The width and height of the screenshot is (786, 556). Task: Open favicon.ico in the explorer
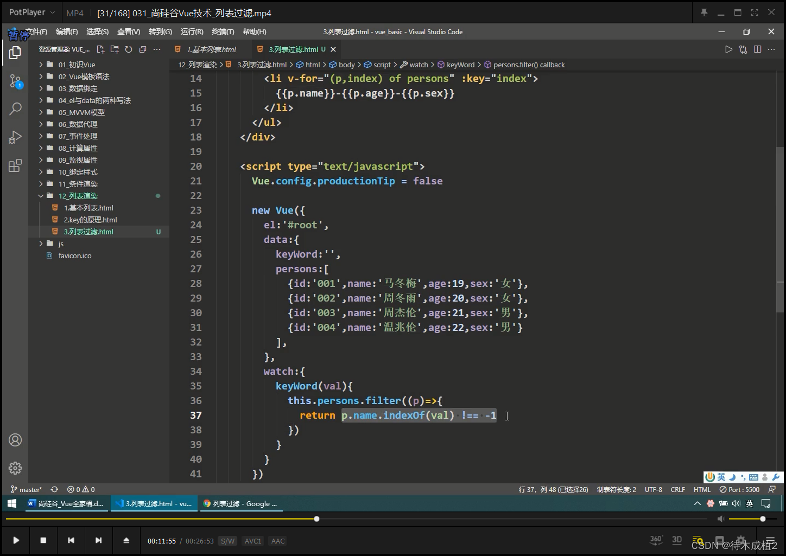tap(75, 255)
